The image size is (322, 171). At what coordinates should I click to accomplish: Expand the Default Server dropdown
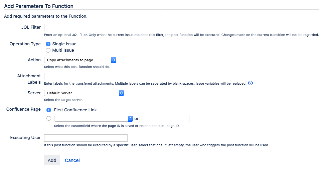pos(84,93)
